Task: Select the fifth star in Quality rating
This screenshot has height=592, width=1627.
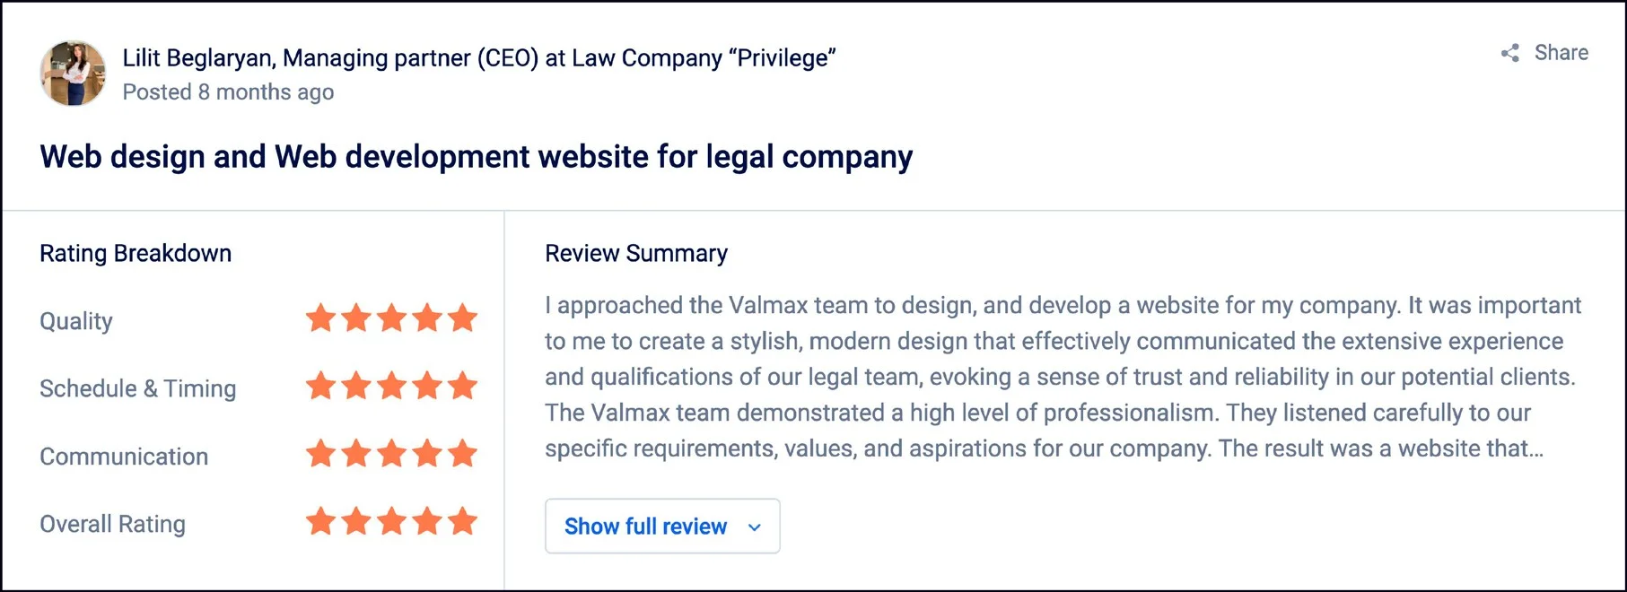Action: point(464,318)
